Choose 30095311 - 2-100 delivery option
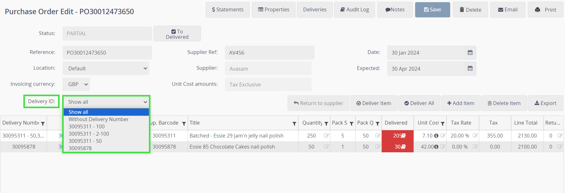 (89, 134)
